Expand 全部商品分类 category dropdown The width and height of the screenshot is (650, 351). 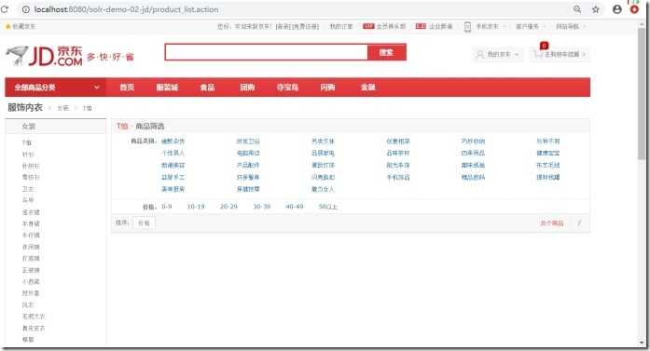(x=56, y=88)
